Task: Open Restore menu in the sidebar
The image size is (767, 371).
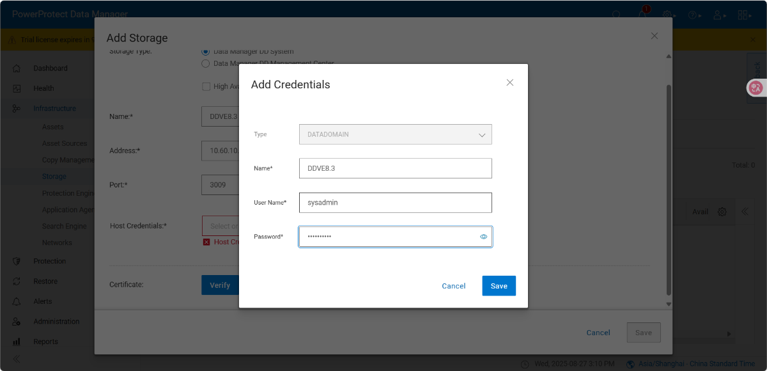Action: 45,281
